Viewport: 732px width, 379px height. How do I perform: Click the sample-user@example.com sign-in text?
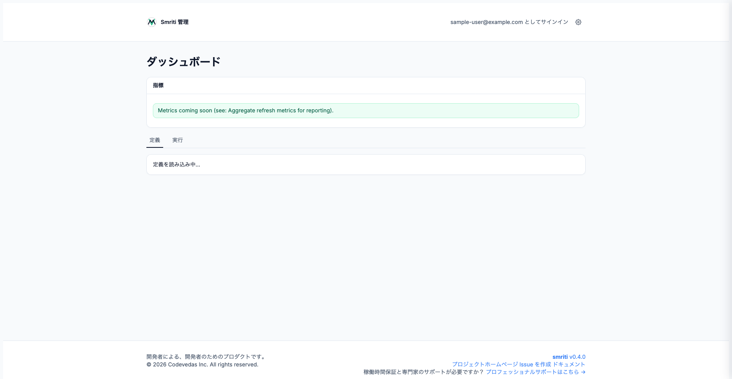[x=509, y=22]
